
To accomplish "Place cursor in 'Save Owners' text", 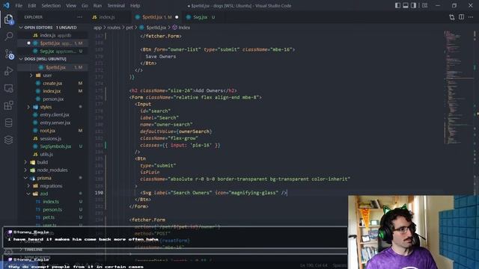I will [x=161, y=57].
